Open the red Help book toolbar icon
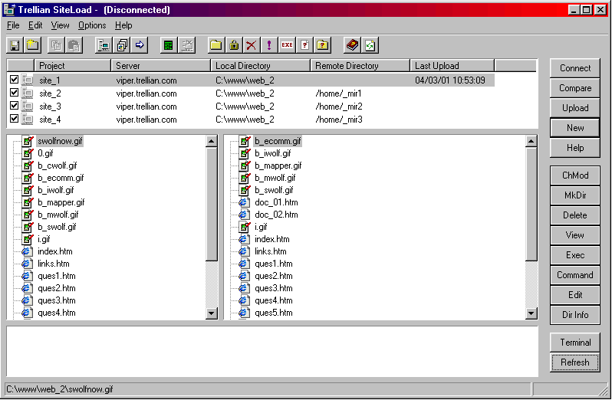This screenshot has width=612, height=400. pyautogui.click(x=352, y=45)
